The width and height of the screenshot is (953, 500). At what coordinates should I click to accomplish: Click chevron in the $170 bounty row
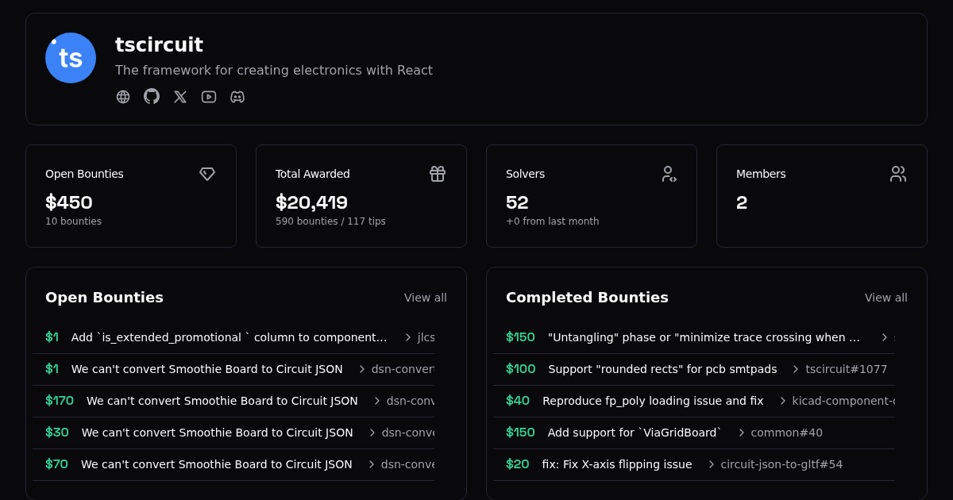(377, 401)
